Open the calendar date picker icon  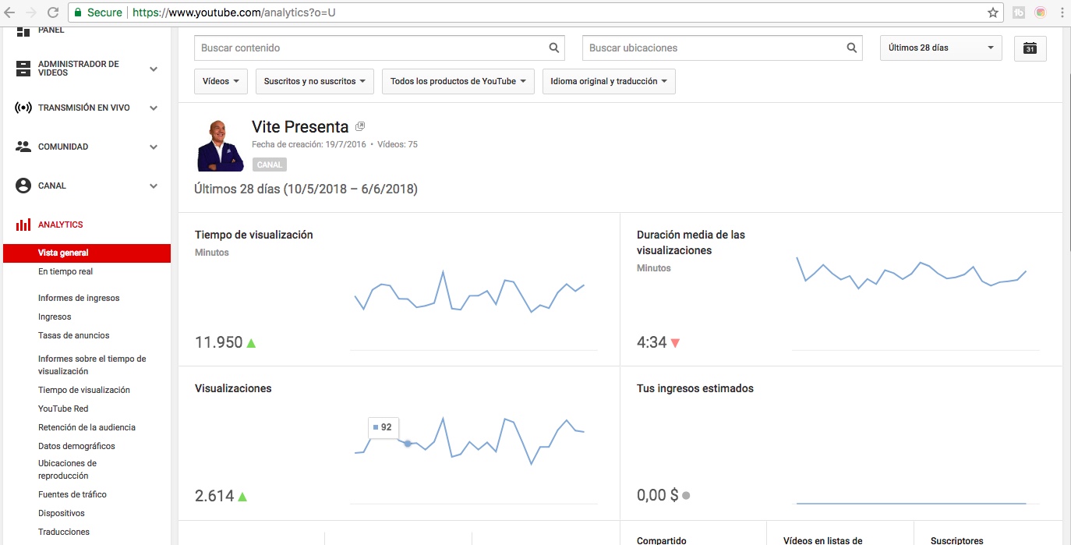coord(1030,48)
